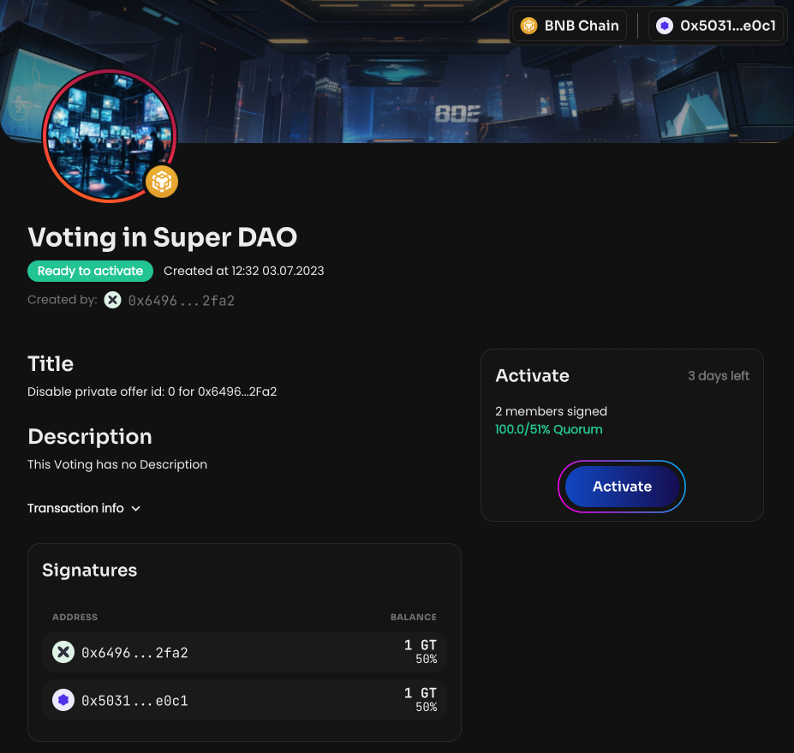Click the purple wallet avatar icon in header

click(x=665, y=26)
